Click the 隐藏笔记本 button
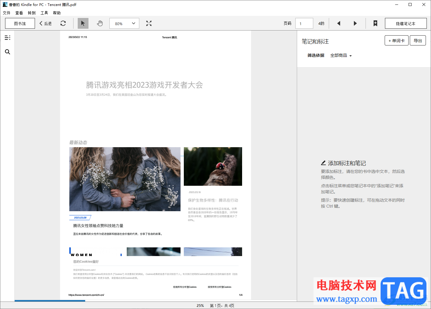 406,23
